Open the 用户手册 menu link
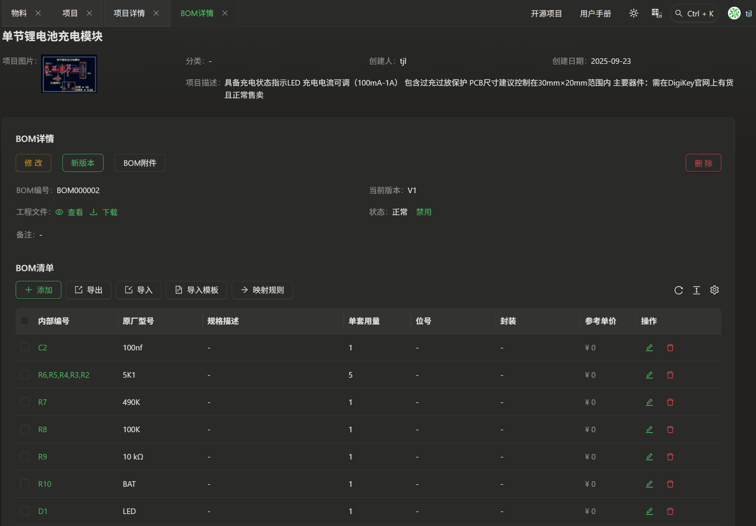 [595, 14]
